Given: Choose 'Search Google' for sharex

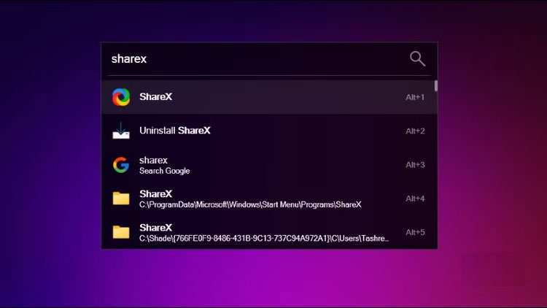Looking at the screenshot, I should click(269, 164).
